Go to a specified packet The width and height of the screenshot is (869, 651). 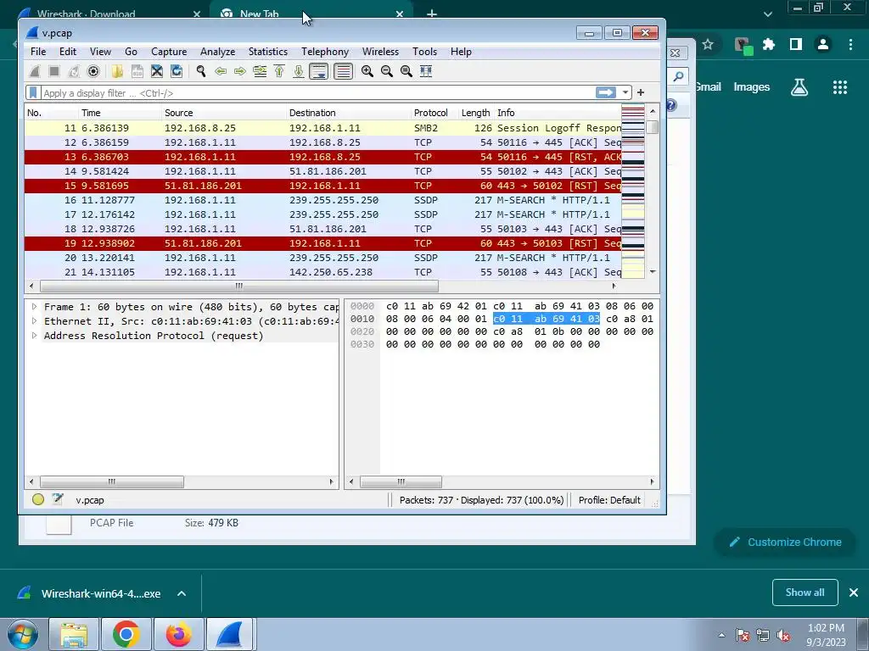[260, 71]
